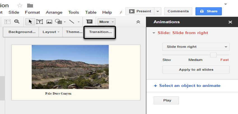Open the Help menu
Viewport: 238px width, 114px height.
[107, 12]
